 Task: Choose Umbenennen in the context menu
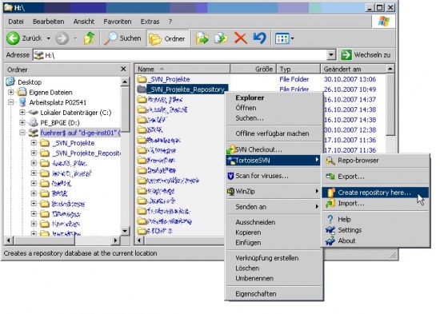pyautogui.click(x=254, y=278)
